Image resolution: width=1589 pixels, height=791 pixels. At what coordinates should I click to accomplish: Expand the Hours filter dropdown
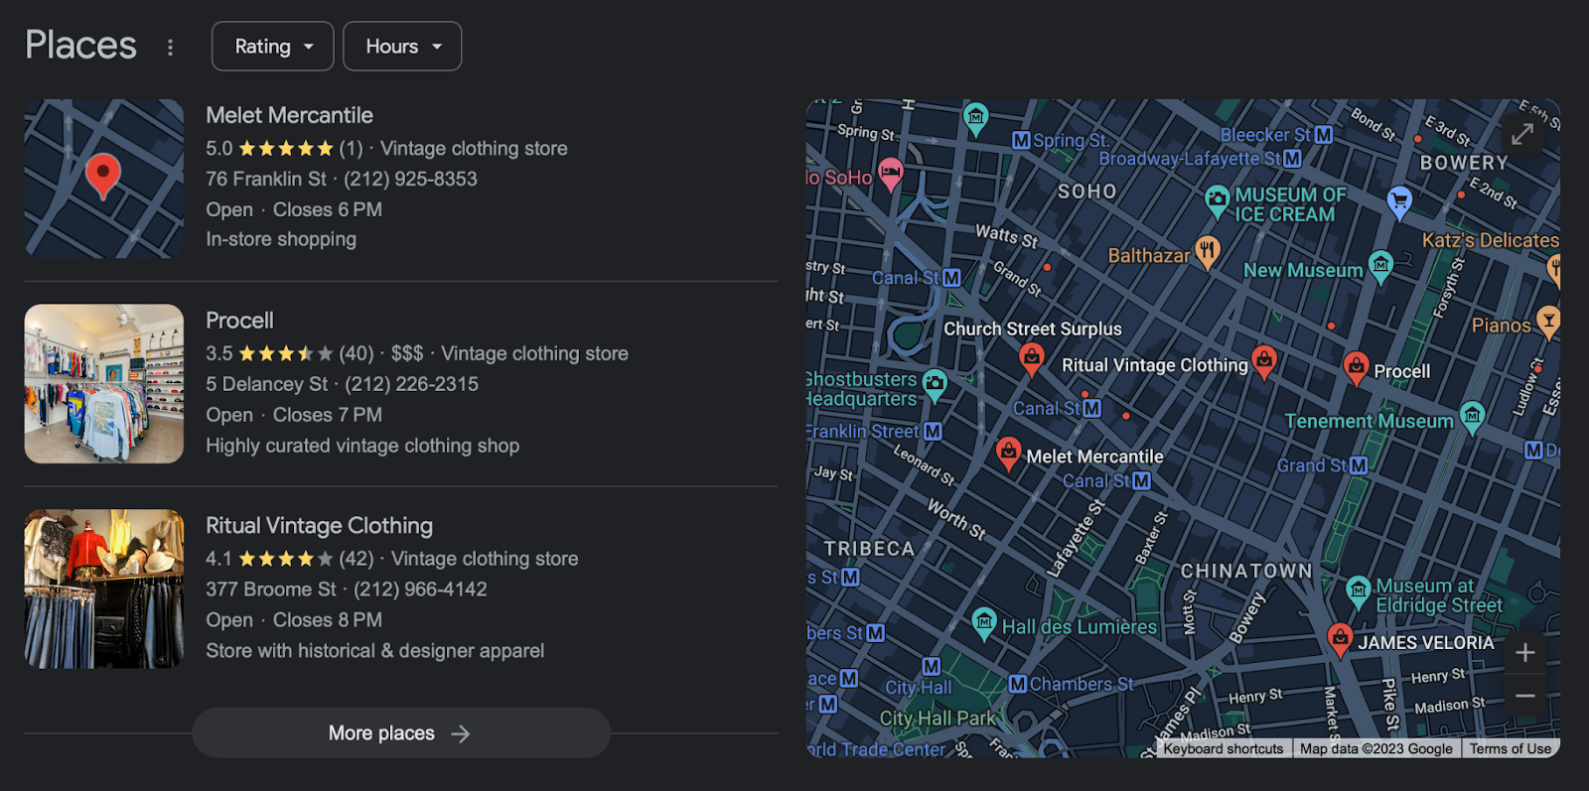tap(402, 47)
